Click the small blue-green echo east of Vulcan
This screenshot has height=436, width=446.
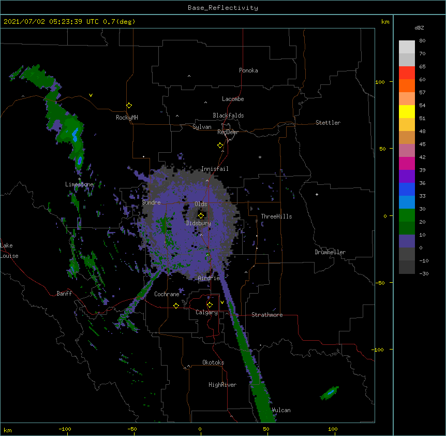click(x=330, y=393)
